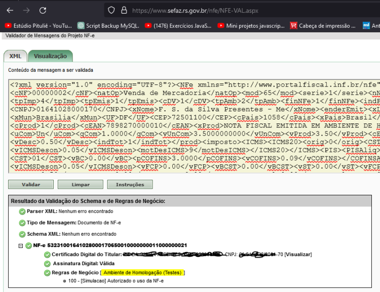Open Script Backup MySQL bookmark

tap(108, 26)
